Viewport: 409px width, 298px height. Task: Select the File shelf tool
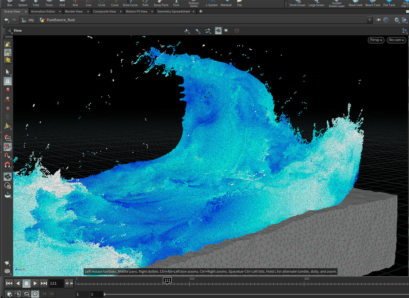click(240, 4)
